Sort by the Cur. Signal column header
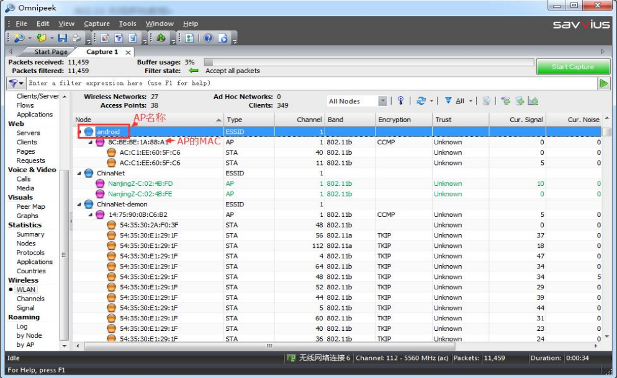 point(517,120)
